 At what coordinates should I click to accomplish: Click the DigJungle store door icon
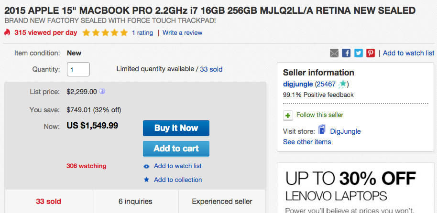[322, 130]
